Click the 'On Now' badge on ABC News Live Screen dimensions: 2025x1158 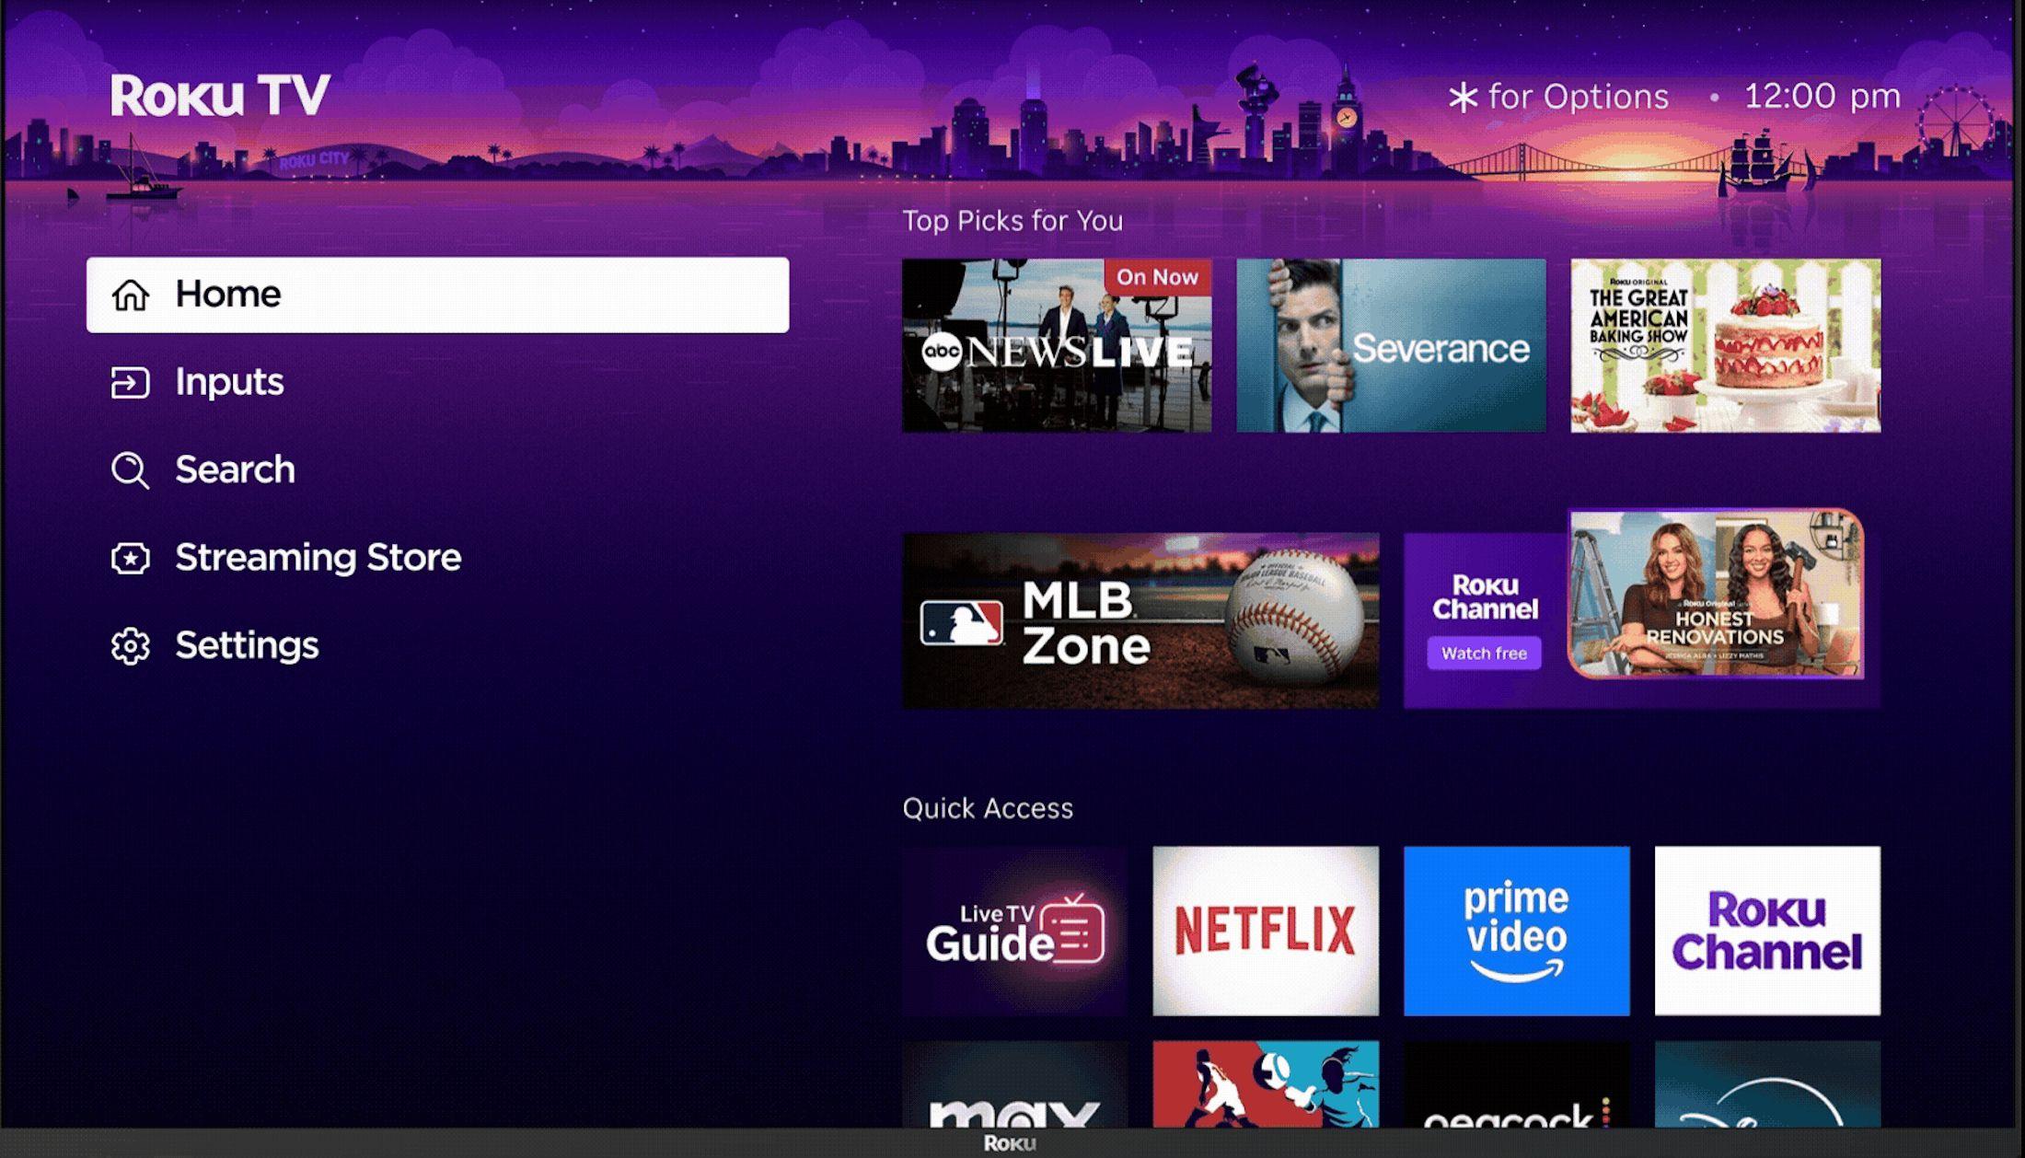[x=1157, y=277]
